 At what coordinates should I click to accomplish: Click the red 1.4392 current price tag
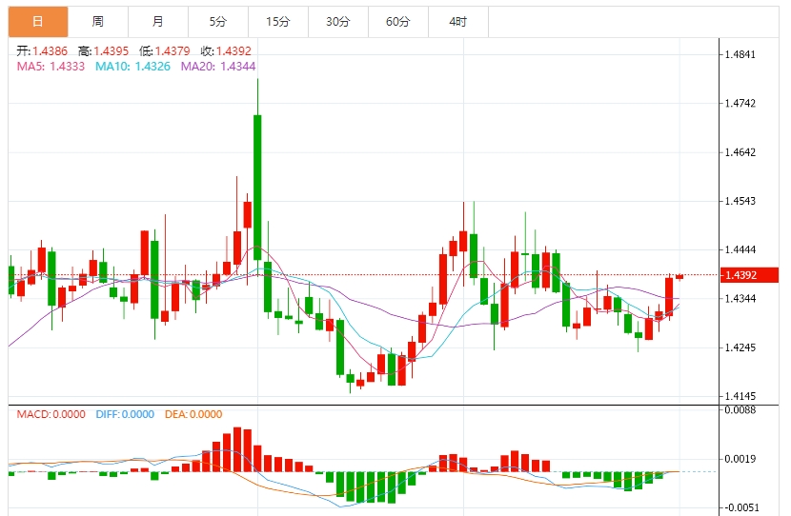[x=749, y=275]
